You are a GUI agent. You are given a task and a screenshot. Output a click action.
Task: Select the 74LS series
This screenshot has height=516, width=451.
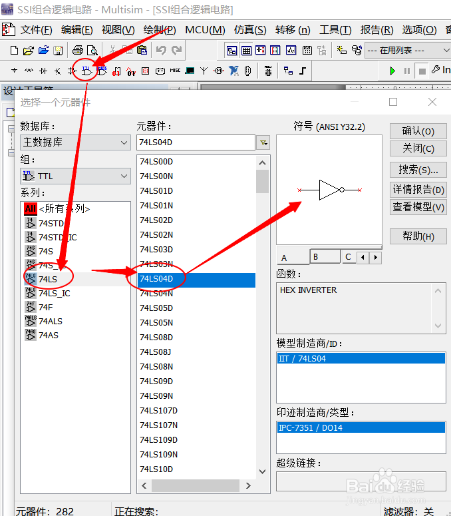coord(48,280)
